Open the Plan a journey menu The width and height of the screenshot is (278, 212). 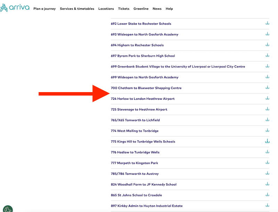pyautogui.click(x=44, y=9)
